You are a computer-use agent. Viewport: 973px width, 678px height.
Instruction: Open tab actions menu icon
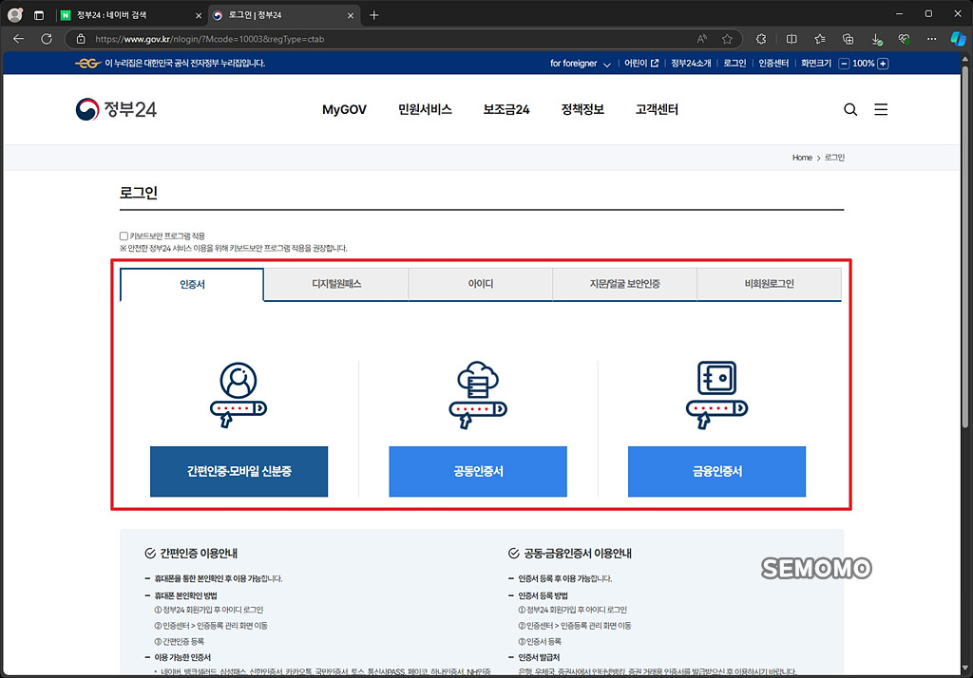click(38, 15)
